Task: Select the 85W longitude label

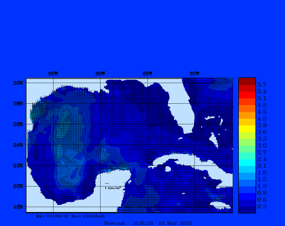Action: click(148, 74)
